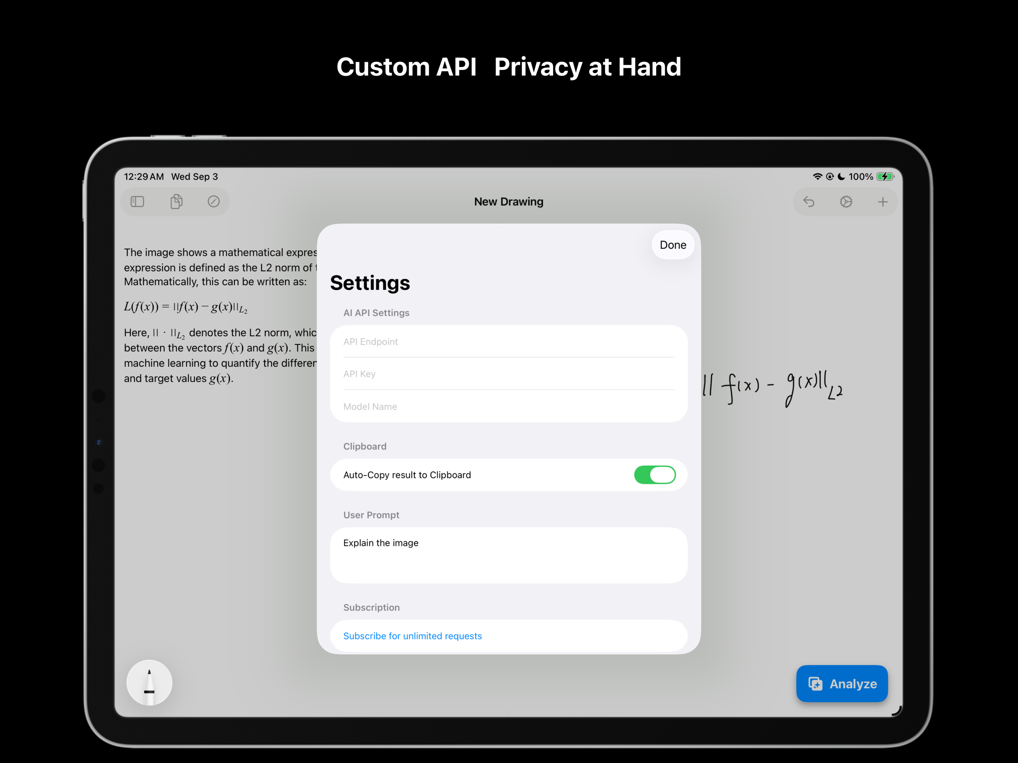This screenshot has height=763, width=1018.
Task: Click the copy documents icon in toolbar
Action: coord(176,201)
